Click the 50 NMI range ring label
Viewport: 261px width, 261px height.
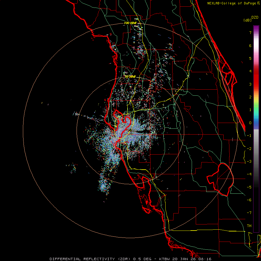coord(130,77)
